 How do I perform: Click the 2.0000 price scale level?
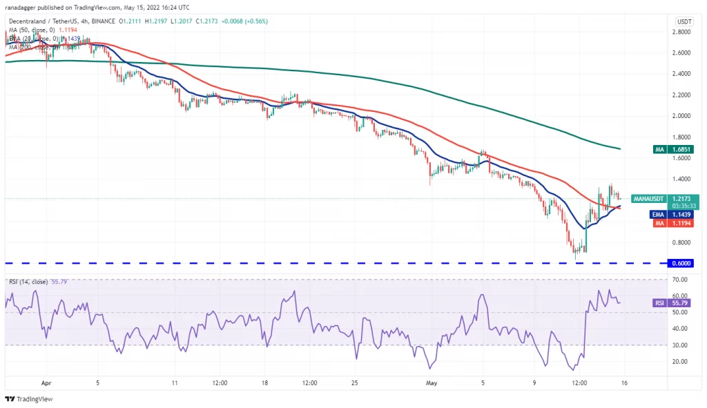[681, 116]
